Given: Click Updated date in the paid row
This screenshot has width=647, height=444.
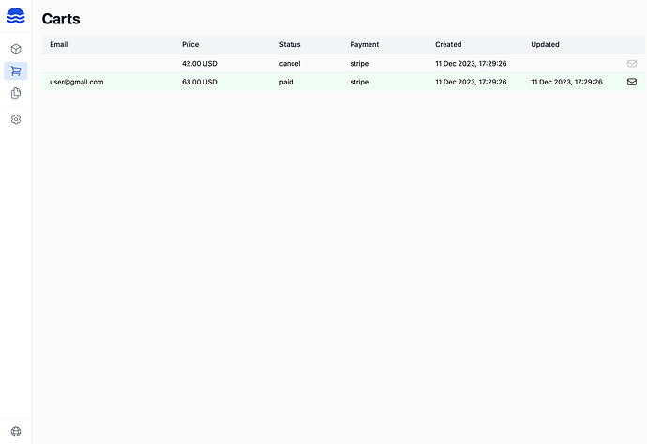Looking at the screenshot, I should 566,82.
